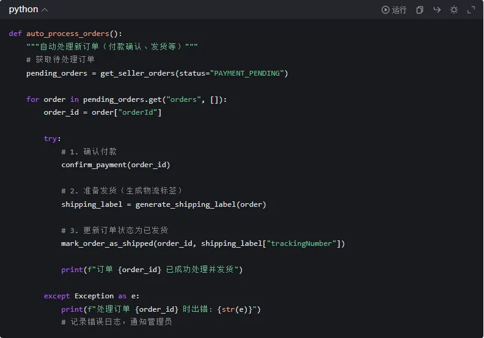Click print statement 时出错

point(161,309)
